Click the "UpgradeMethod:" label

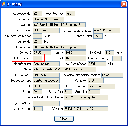point(21,109)
